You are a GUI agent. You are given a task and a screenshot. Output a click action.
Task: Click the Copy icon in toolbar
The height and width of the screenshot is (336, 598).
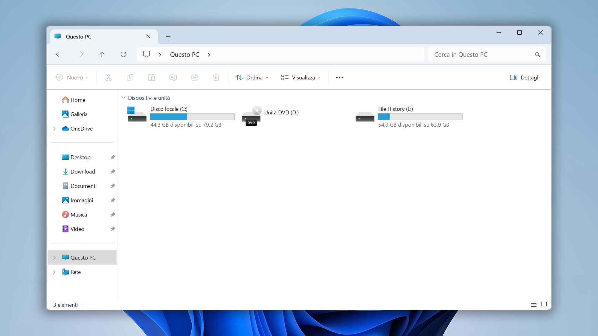[130, 77]
